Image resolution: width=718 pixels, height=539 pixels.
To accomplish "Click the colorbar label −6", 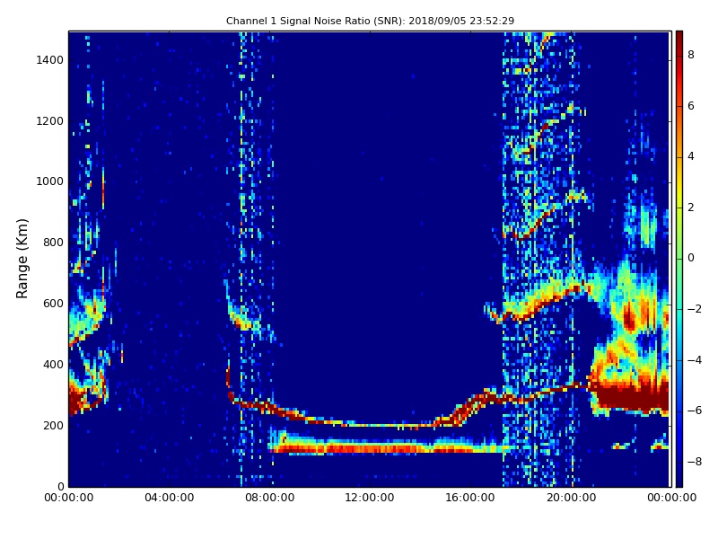I will [695, 411].
